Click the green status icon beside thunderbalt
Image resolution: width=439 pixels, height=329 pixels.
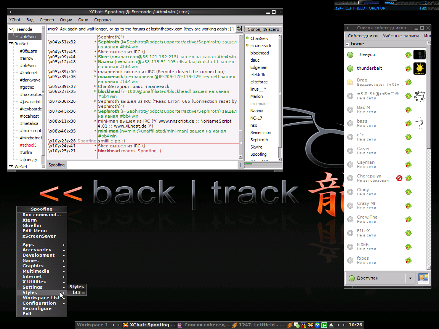[x=350, y=68]
